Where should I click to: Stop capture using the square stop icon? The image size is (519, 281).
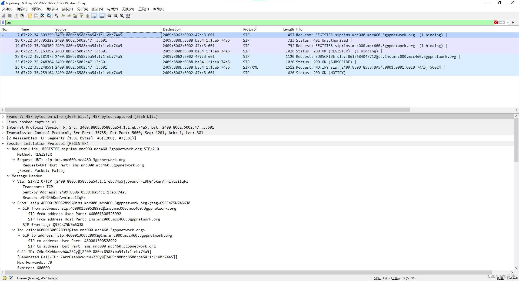(10, 16)
